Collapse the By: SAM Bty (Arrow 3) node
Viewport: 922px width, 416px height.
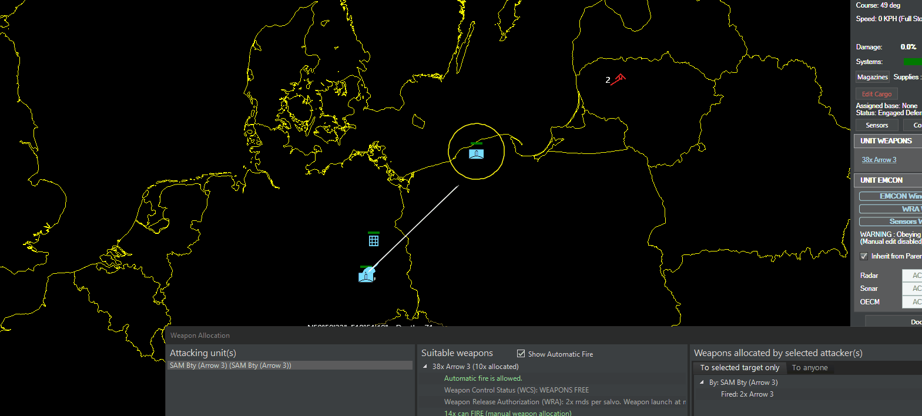point(702,382)
